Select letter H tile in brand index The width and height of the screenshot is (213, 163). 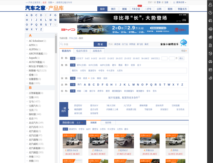[27, 20]
